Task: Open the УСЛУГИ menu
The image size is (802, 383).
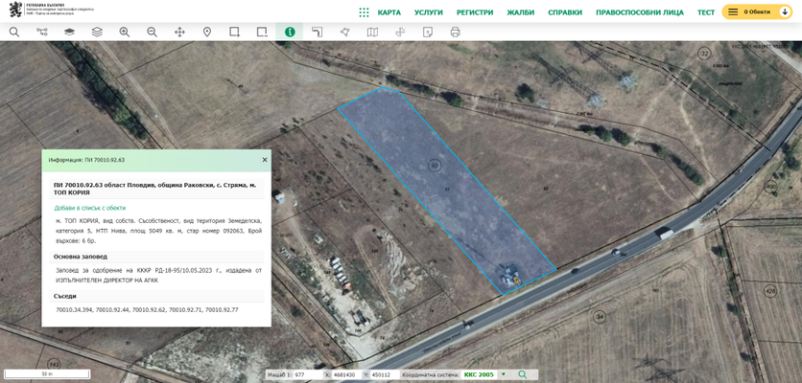Action: (x=429, y=12)
